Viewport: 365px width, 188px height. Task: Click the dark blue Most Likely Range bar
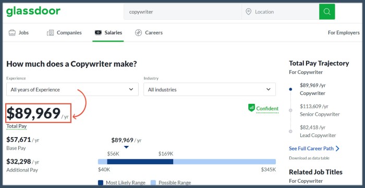(140, 162)
